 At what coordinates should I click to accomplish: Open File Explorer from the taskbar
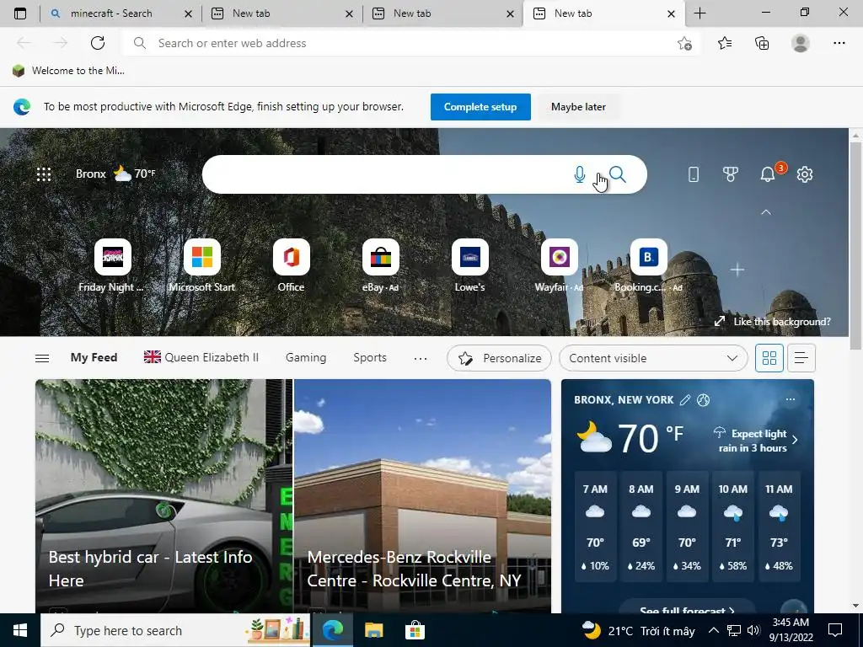click(x=373, y=630)
